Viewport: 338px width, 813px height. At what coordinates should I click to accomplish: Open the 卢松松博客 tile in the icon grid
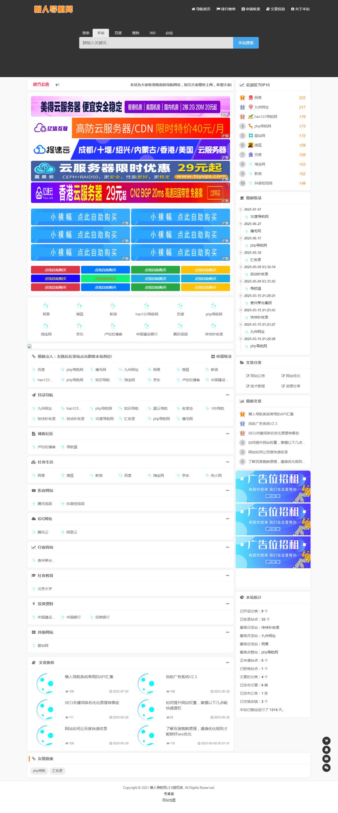click(113, 329)
